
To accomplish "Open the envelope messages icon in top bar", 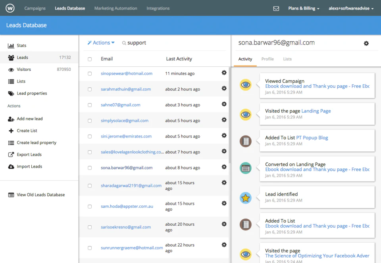I will point(276,8).
